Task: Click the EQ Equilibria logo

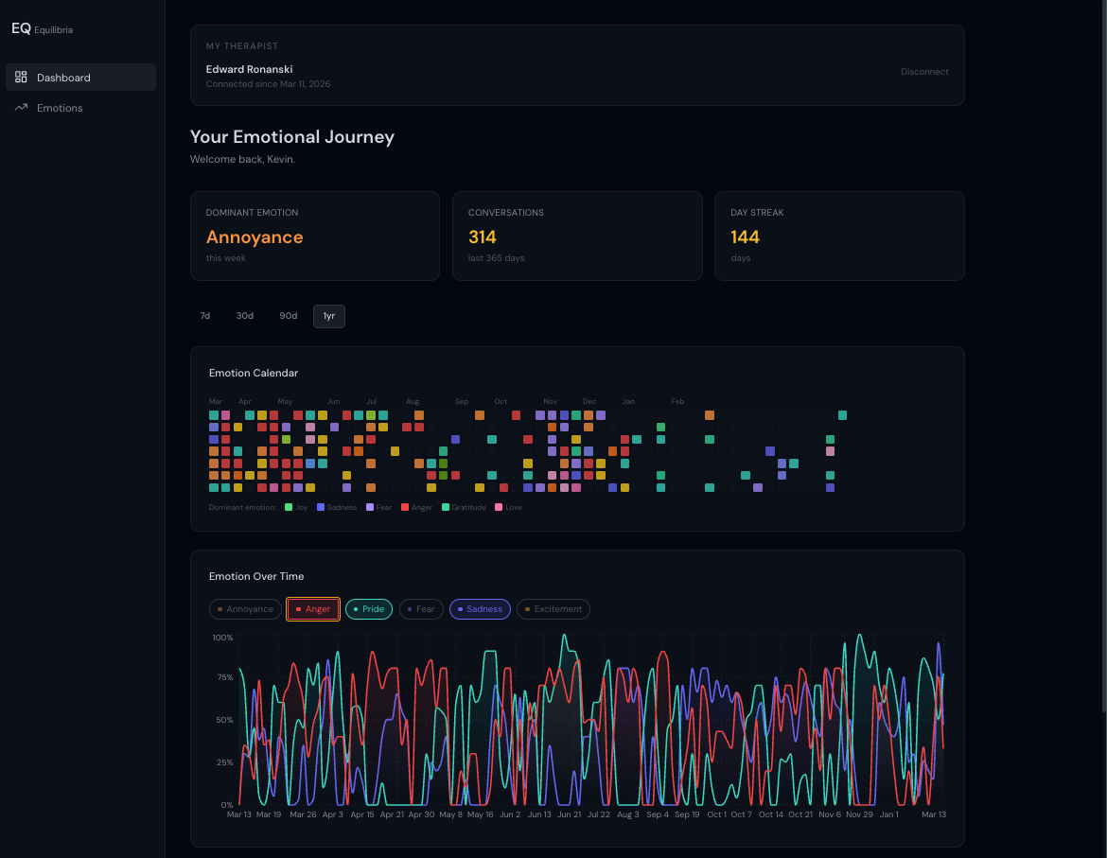Action: coord(42,29)
